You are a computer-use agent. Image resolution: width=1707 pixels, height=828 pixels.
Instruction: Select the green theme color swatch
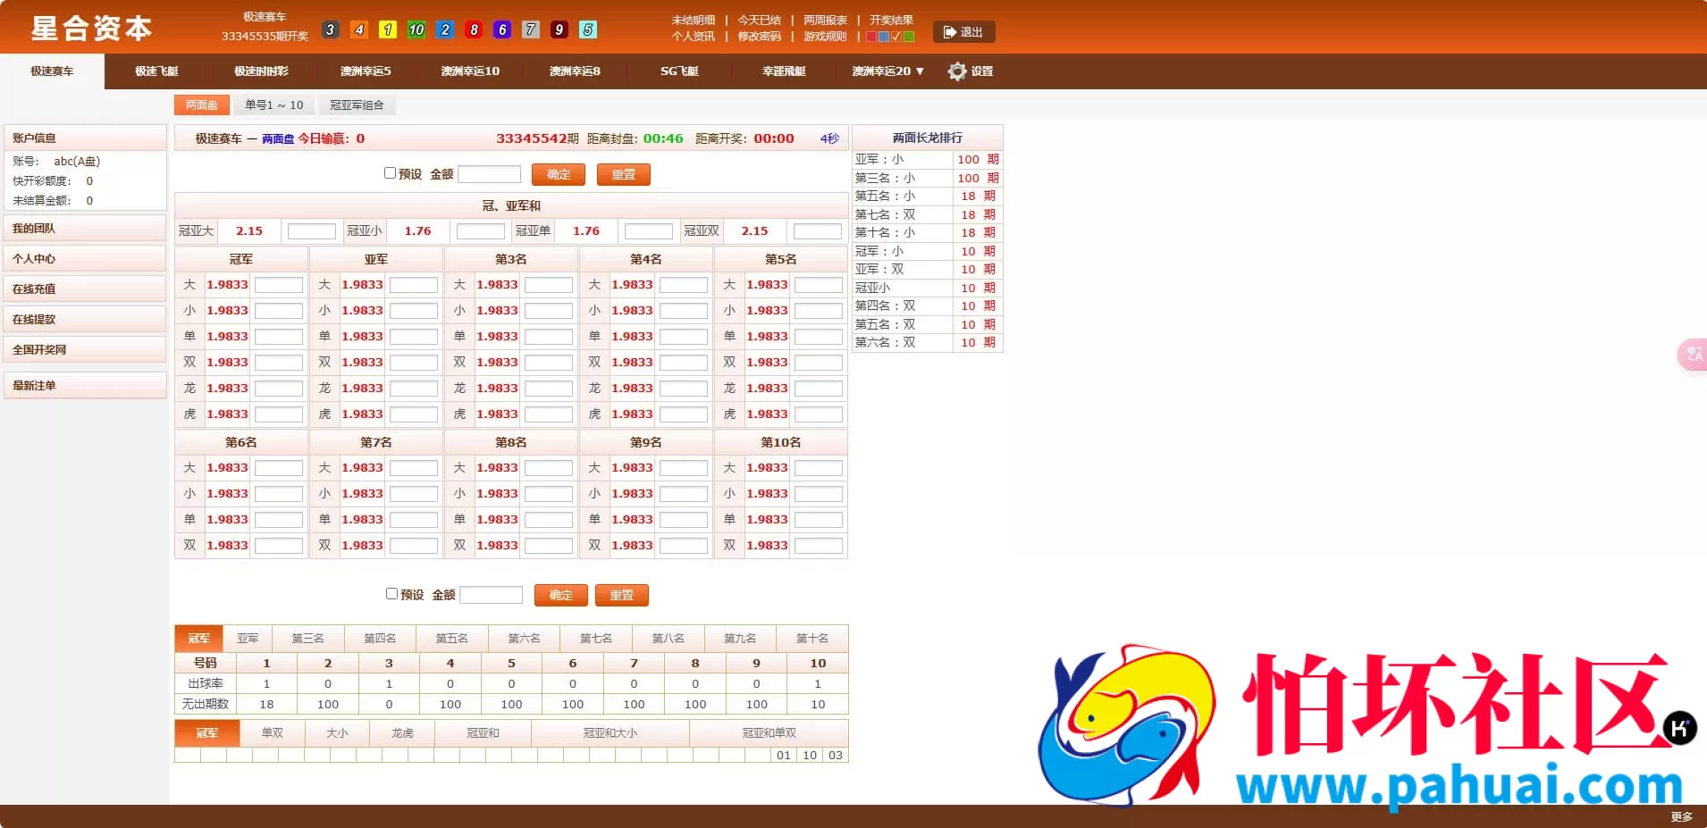909,38
